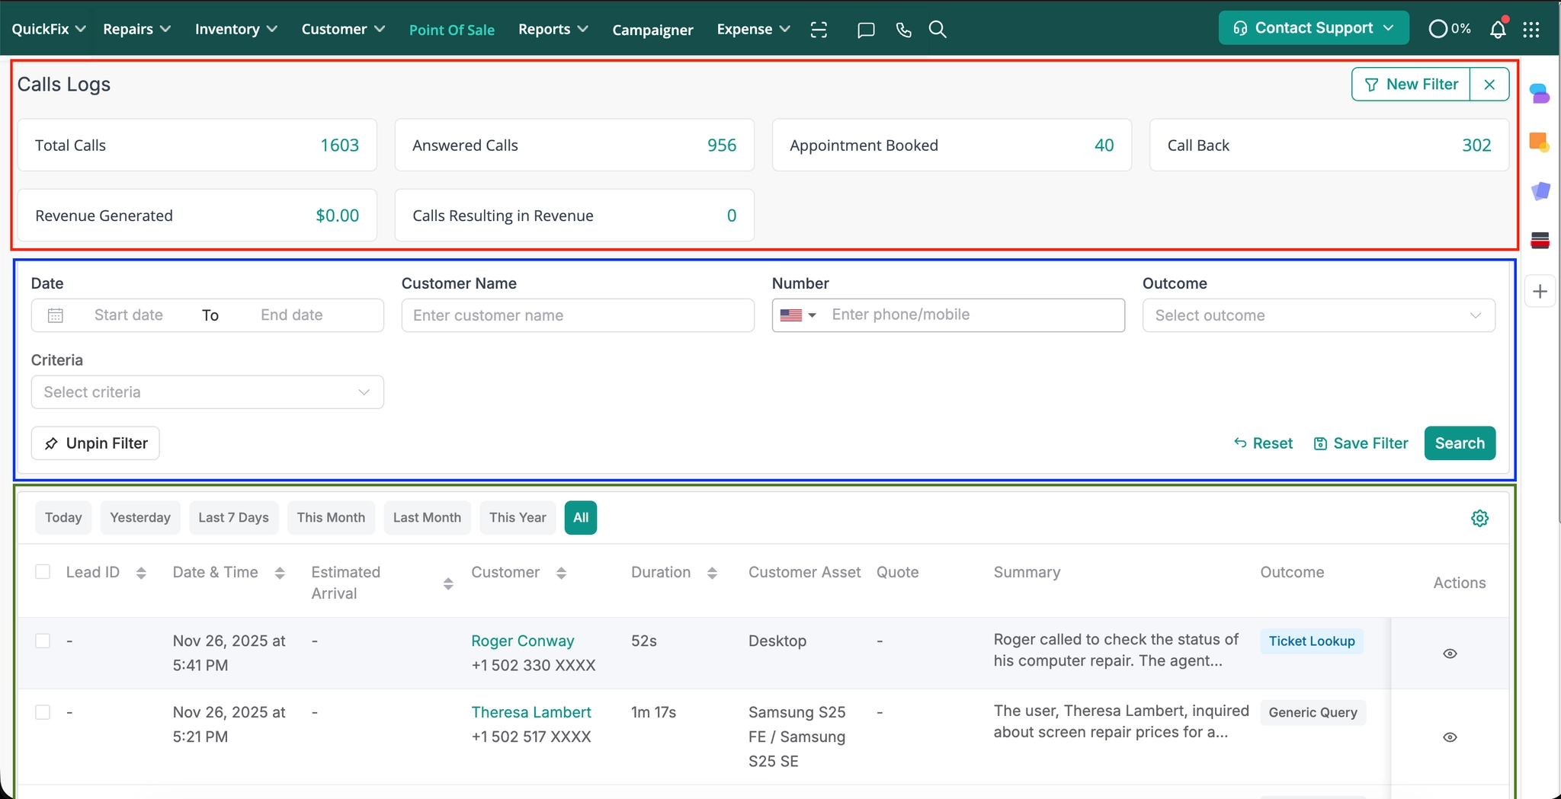The image size is (1561, 799).
Task: Open the Select criteria dropdown
Action: point(207,392)
